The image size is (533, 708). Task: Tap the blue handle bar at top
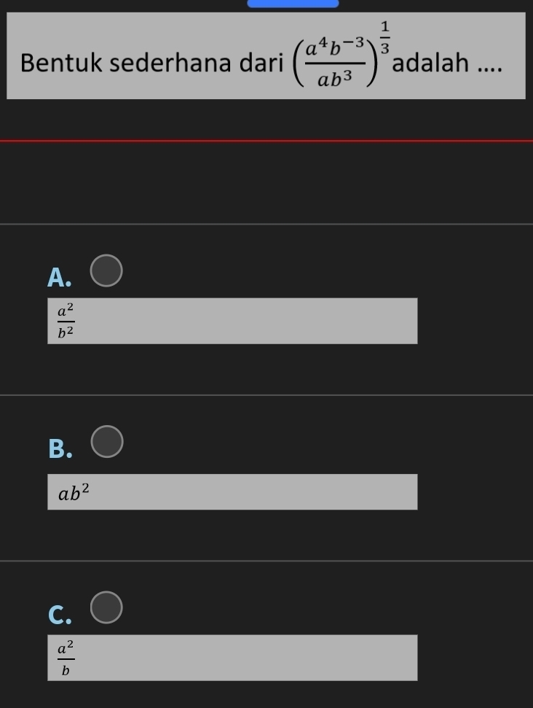click(293, 4)
